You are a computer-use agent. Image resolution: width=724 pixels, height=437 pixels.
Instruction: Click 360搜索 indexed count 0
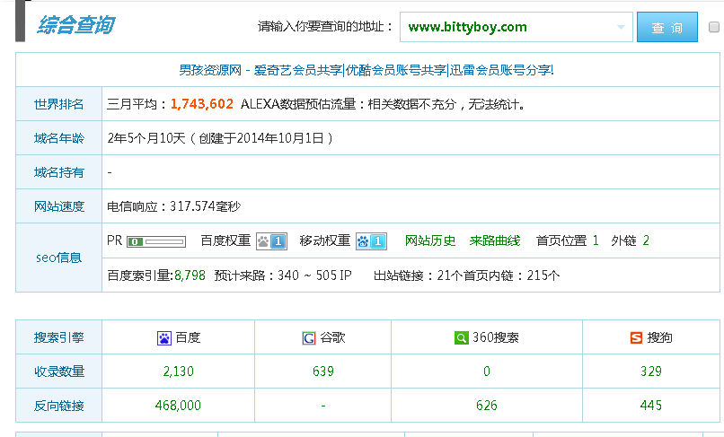tap(487, 371)
